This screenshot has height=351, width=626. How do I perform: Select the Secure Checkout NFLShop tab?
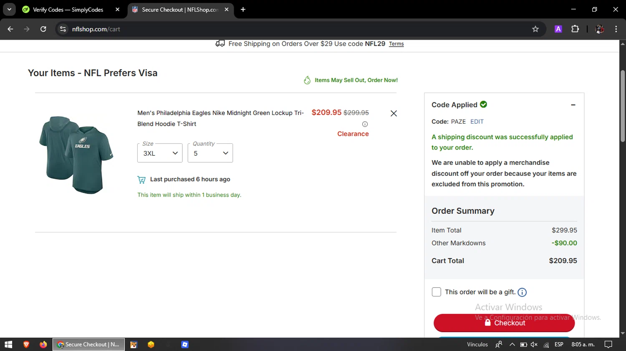[180, 9]
